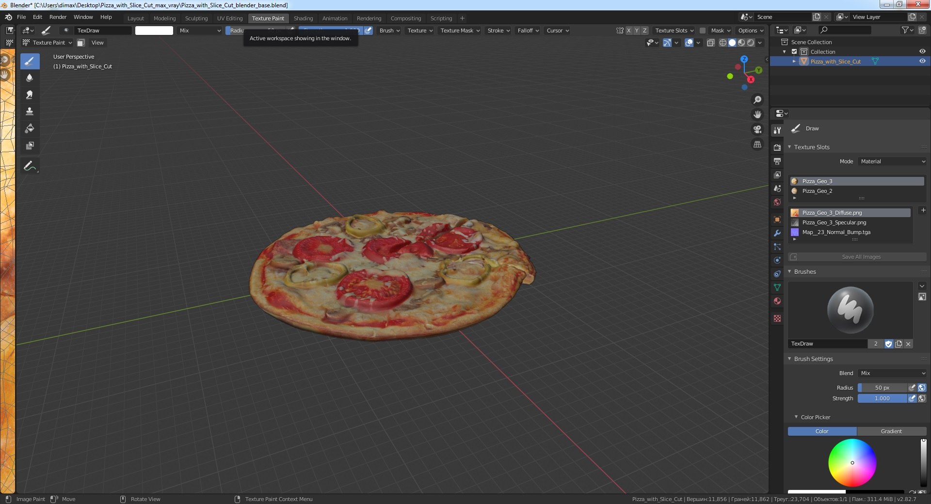The width and height of the screenshot is (931, 504).
Task: Open the Mix blend dropdown in header
Action: click(199, 31)
